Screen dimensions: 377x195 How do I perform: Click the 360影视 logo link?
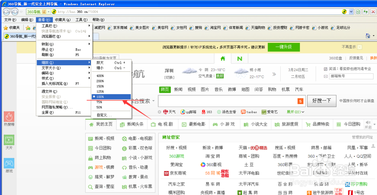pos(203,165)
